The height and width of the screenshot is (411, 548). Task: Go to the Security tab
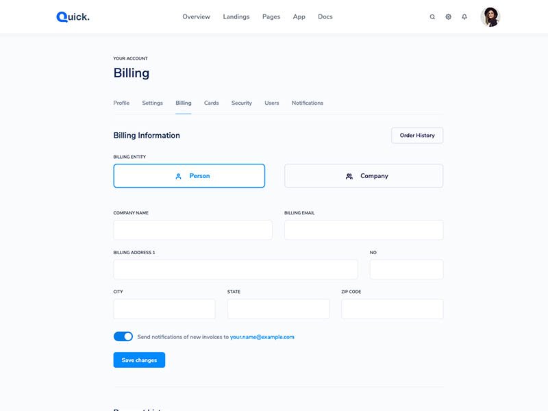[242, 103]
